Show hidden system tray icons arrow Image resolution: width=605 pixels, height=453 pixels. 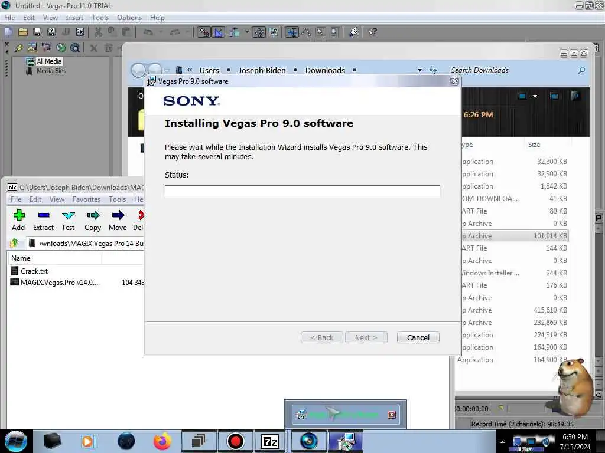502,442
